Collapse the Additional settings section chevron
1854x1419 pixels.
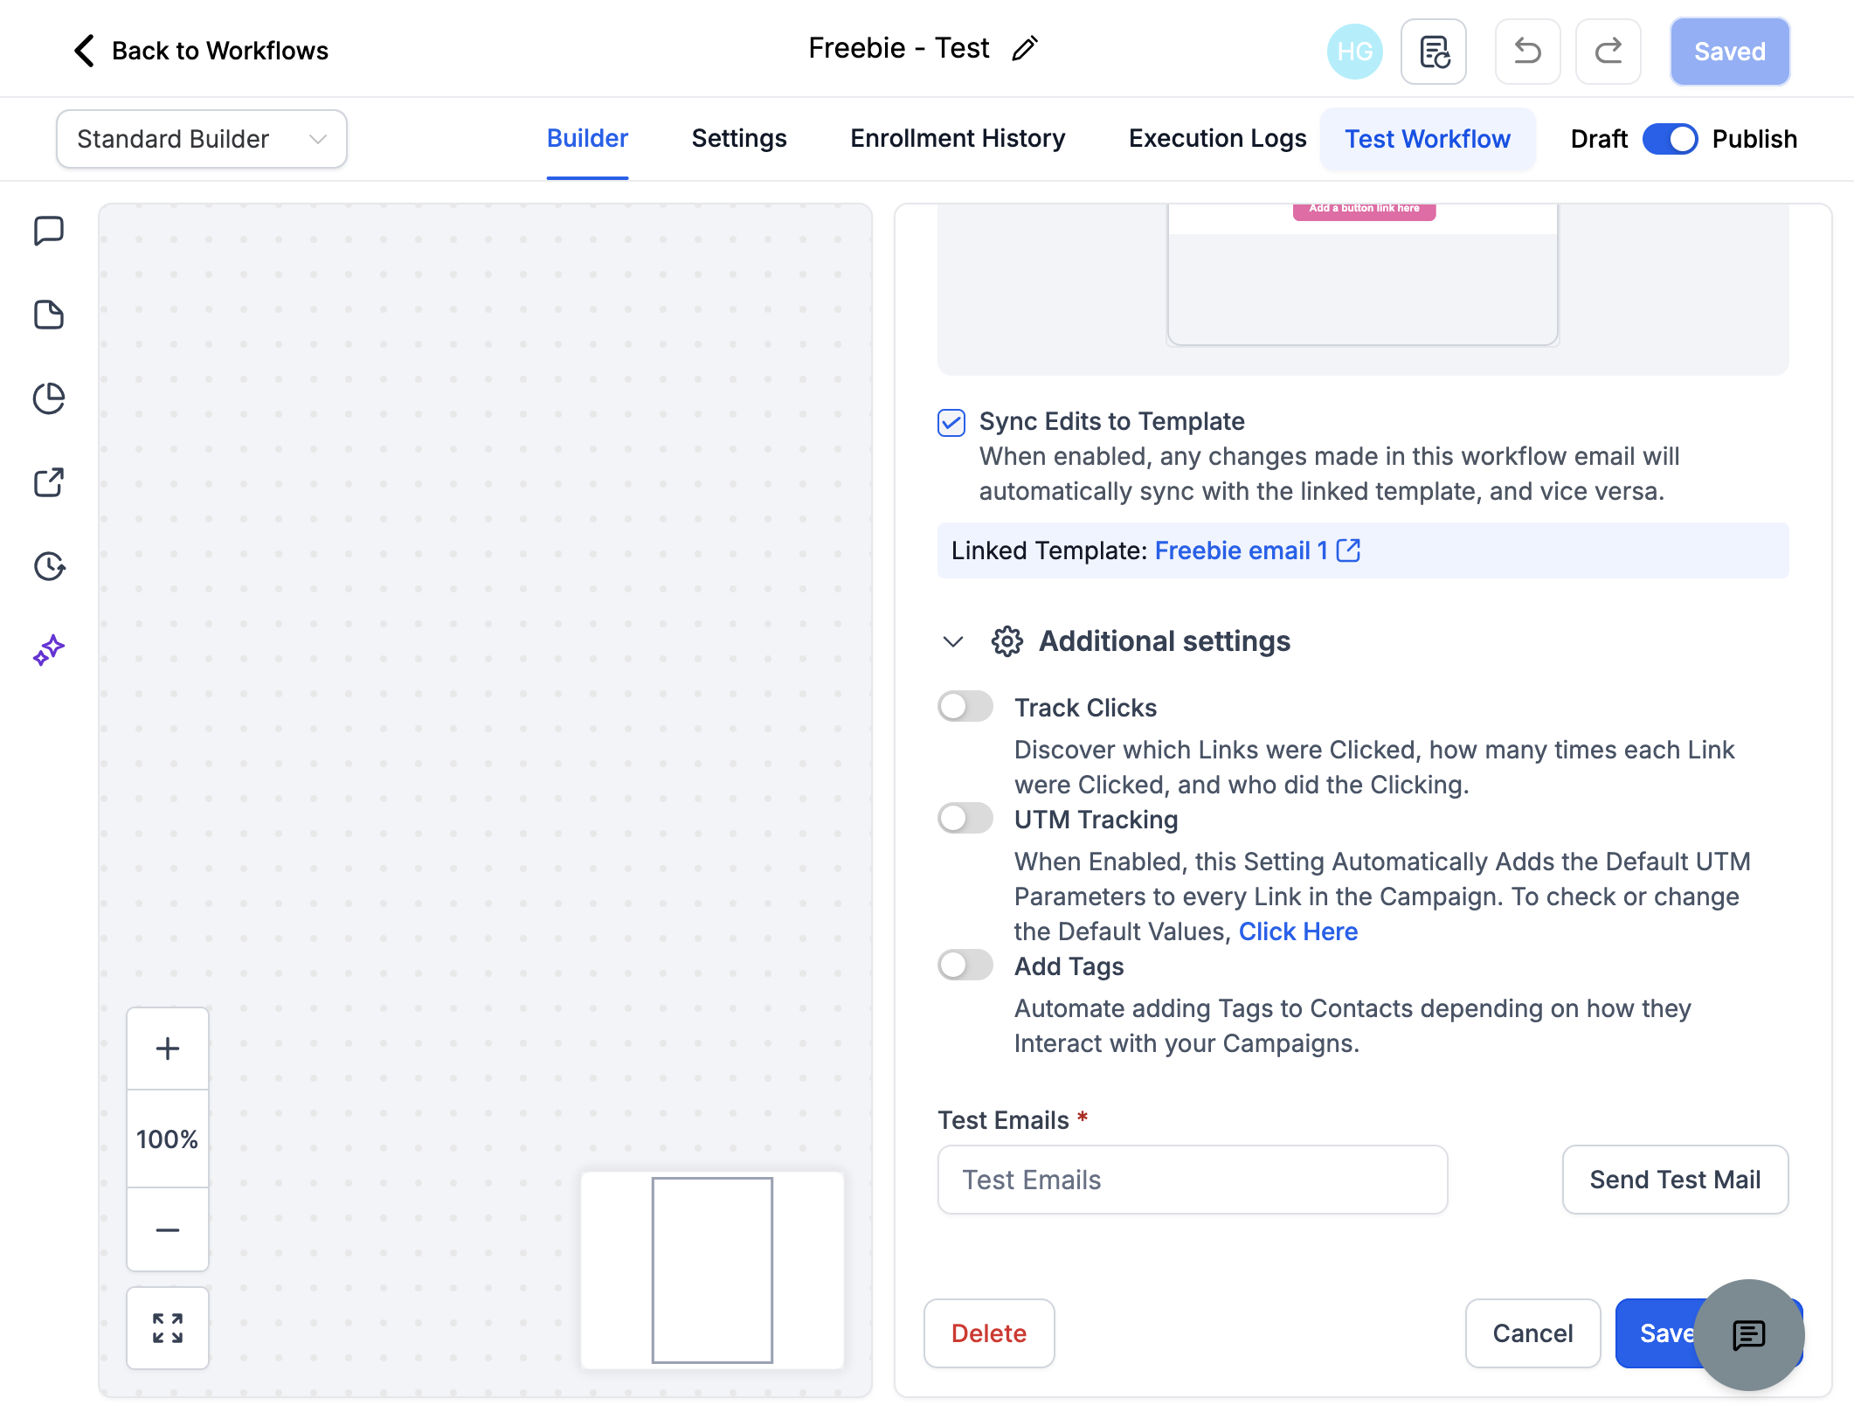953,641
